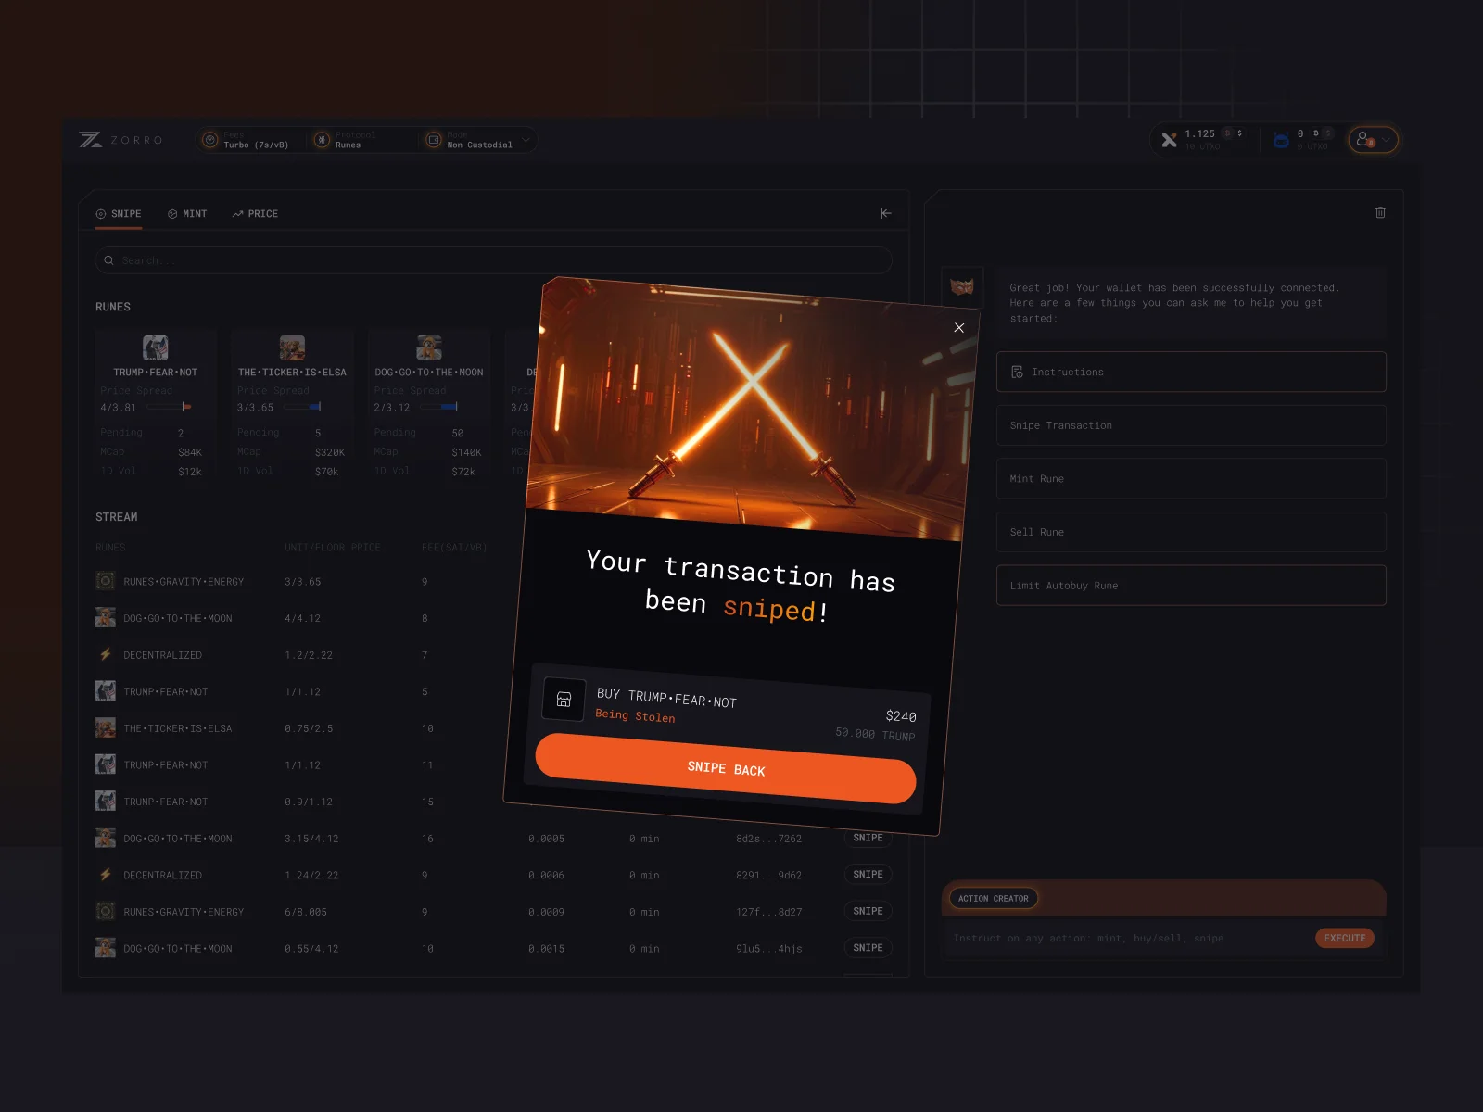The image size is (1483, 1112).
Task: Click the fox assistant avatar icon
Action: click(x=961, y=287)
